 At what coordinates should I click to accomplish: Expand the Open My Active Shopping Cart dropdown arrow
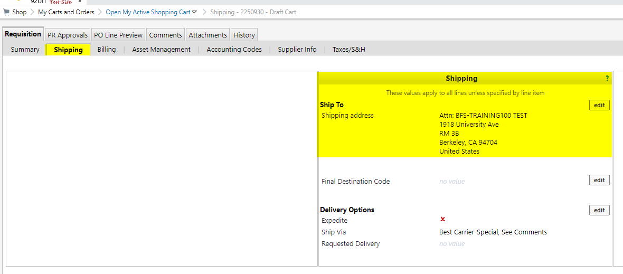point(194,12)
